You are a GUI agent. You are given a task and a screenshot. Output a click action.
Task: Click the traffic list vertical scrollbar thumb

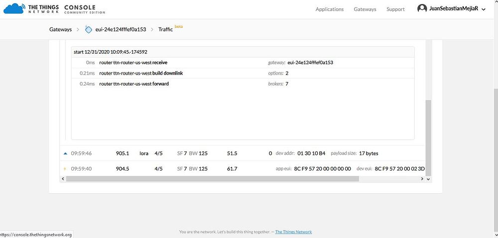[x=428, y=138]
